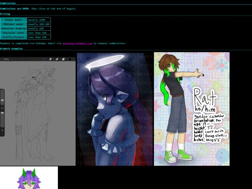The height and width of the screenshot is (189, 252).
Task: Click the "Artwork examples" heading
Action: point(11,49)
